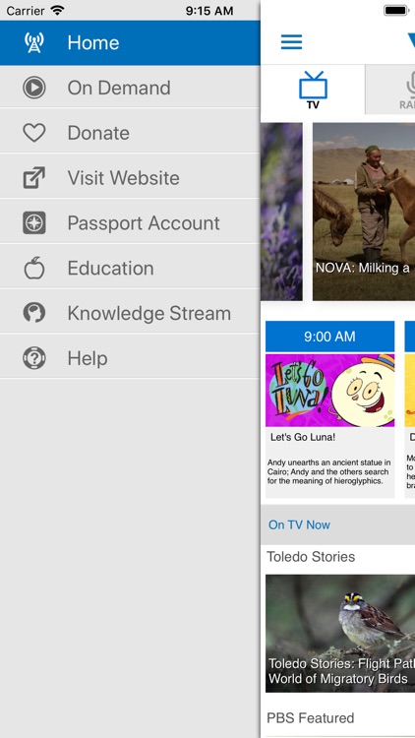This screenshot has height=738, width=415.
Task: Tap the Donate heart icon
Action: 34,133
